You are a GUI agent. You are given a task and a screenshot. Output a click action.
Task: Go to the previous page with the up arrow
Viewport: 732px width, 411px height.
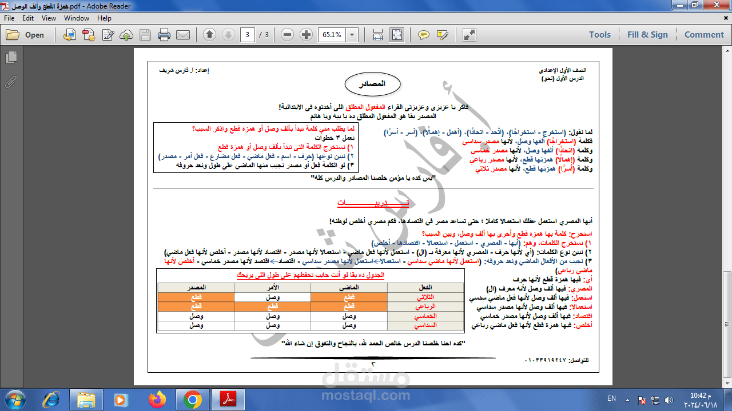pyautogui.click(x=209, y=35)
